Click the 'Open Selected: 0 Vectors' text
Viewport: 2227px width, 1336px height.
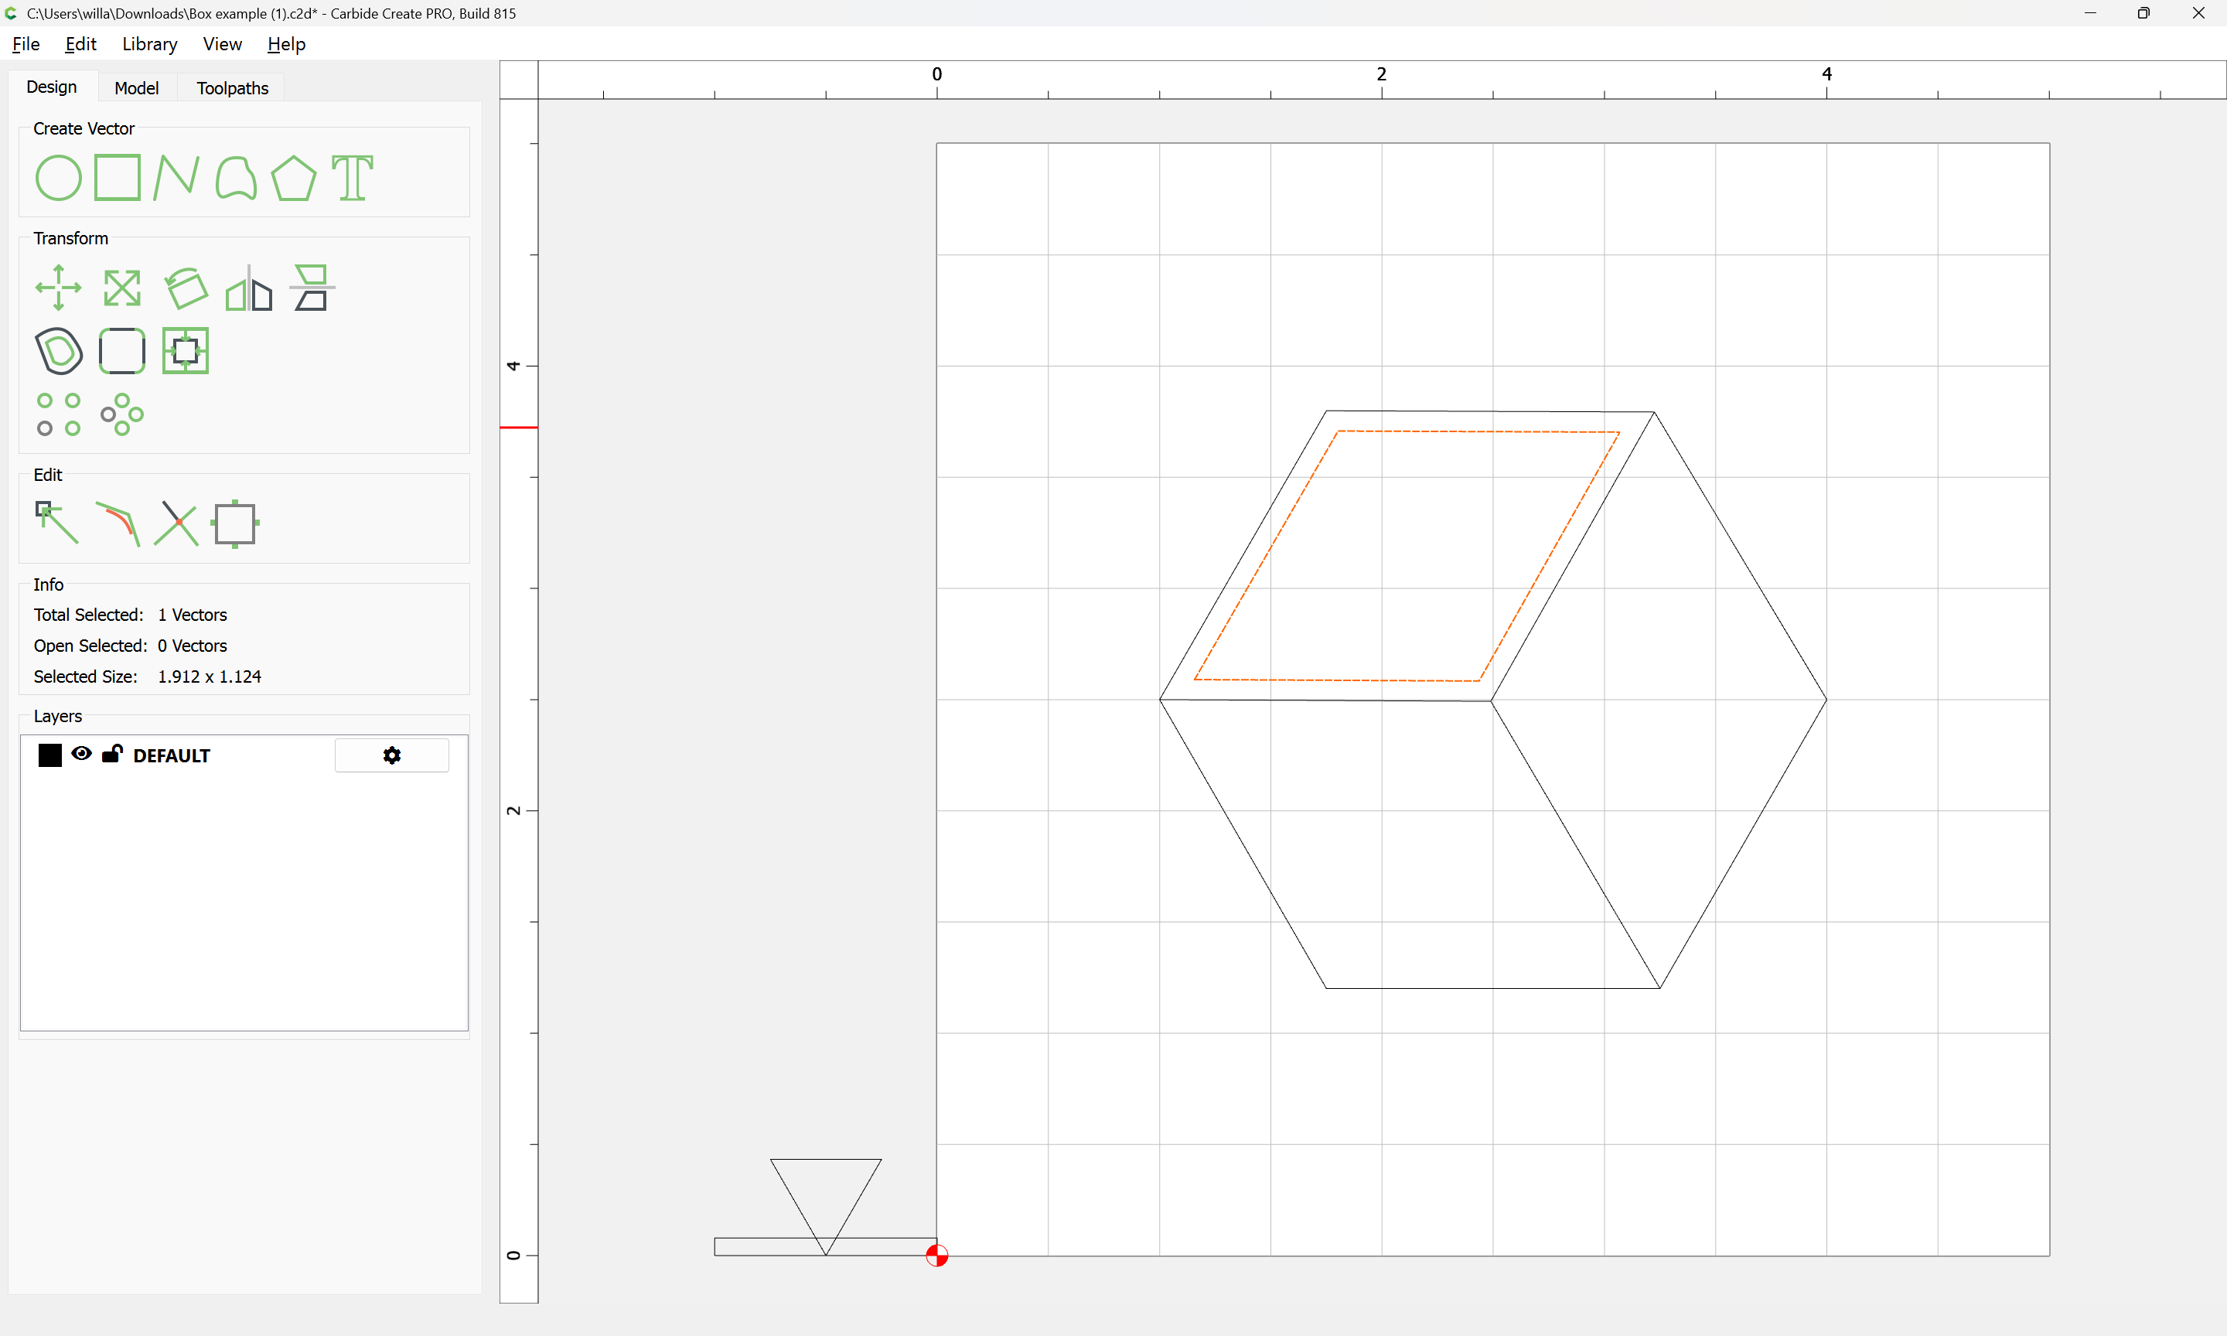131,646
